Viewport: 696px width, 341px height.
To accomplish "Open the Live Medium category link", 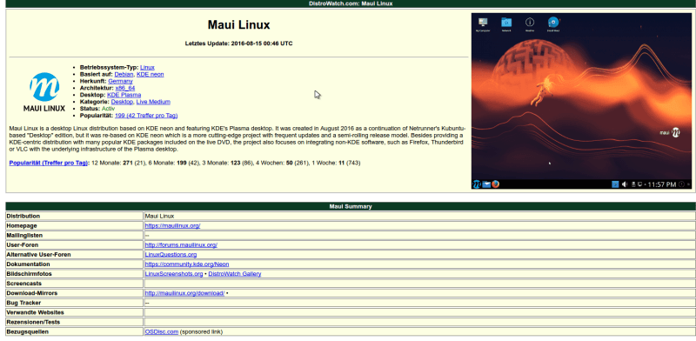I will point(153,102).
